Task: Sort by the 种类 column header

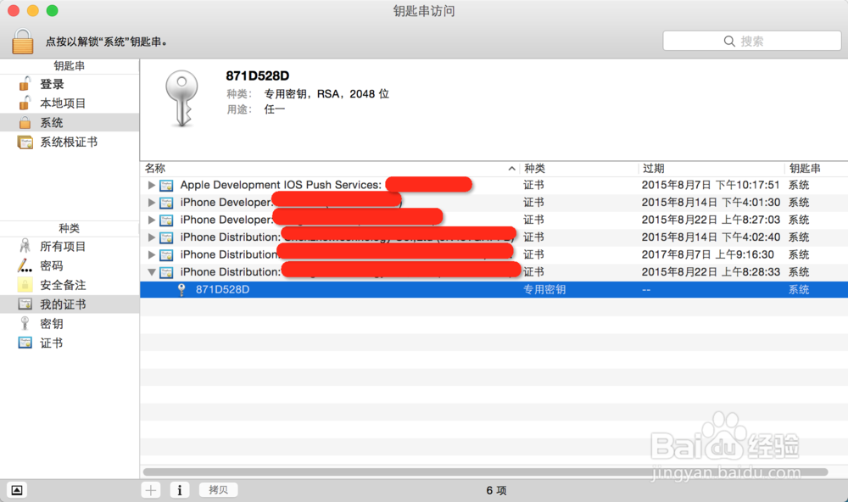Action: point(578,169)
